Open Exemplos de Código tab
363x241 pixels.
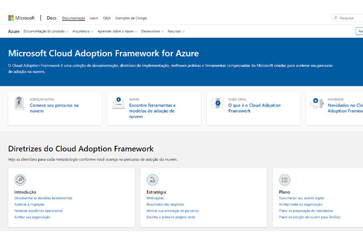[x=131, y=18]
